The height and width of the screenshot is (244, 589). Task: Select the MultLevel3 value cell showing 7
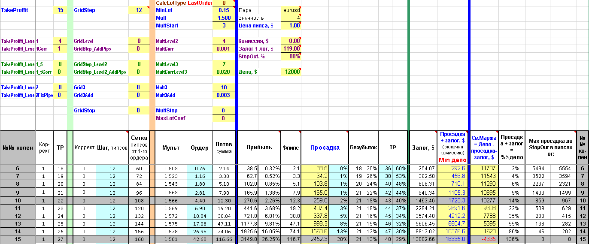point(224,64)
